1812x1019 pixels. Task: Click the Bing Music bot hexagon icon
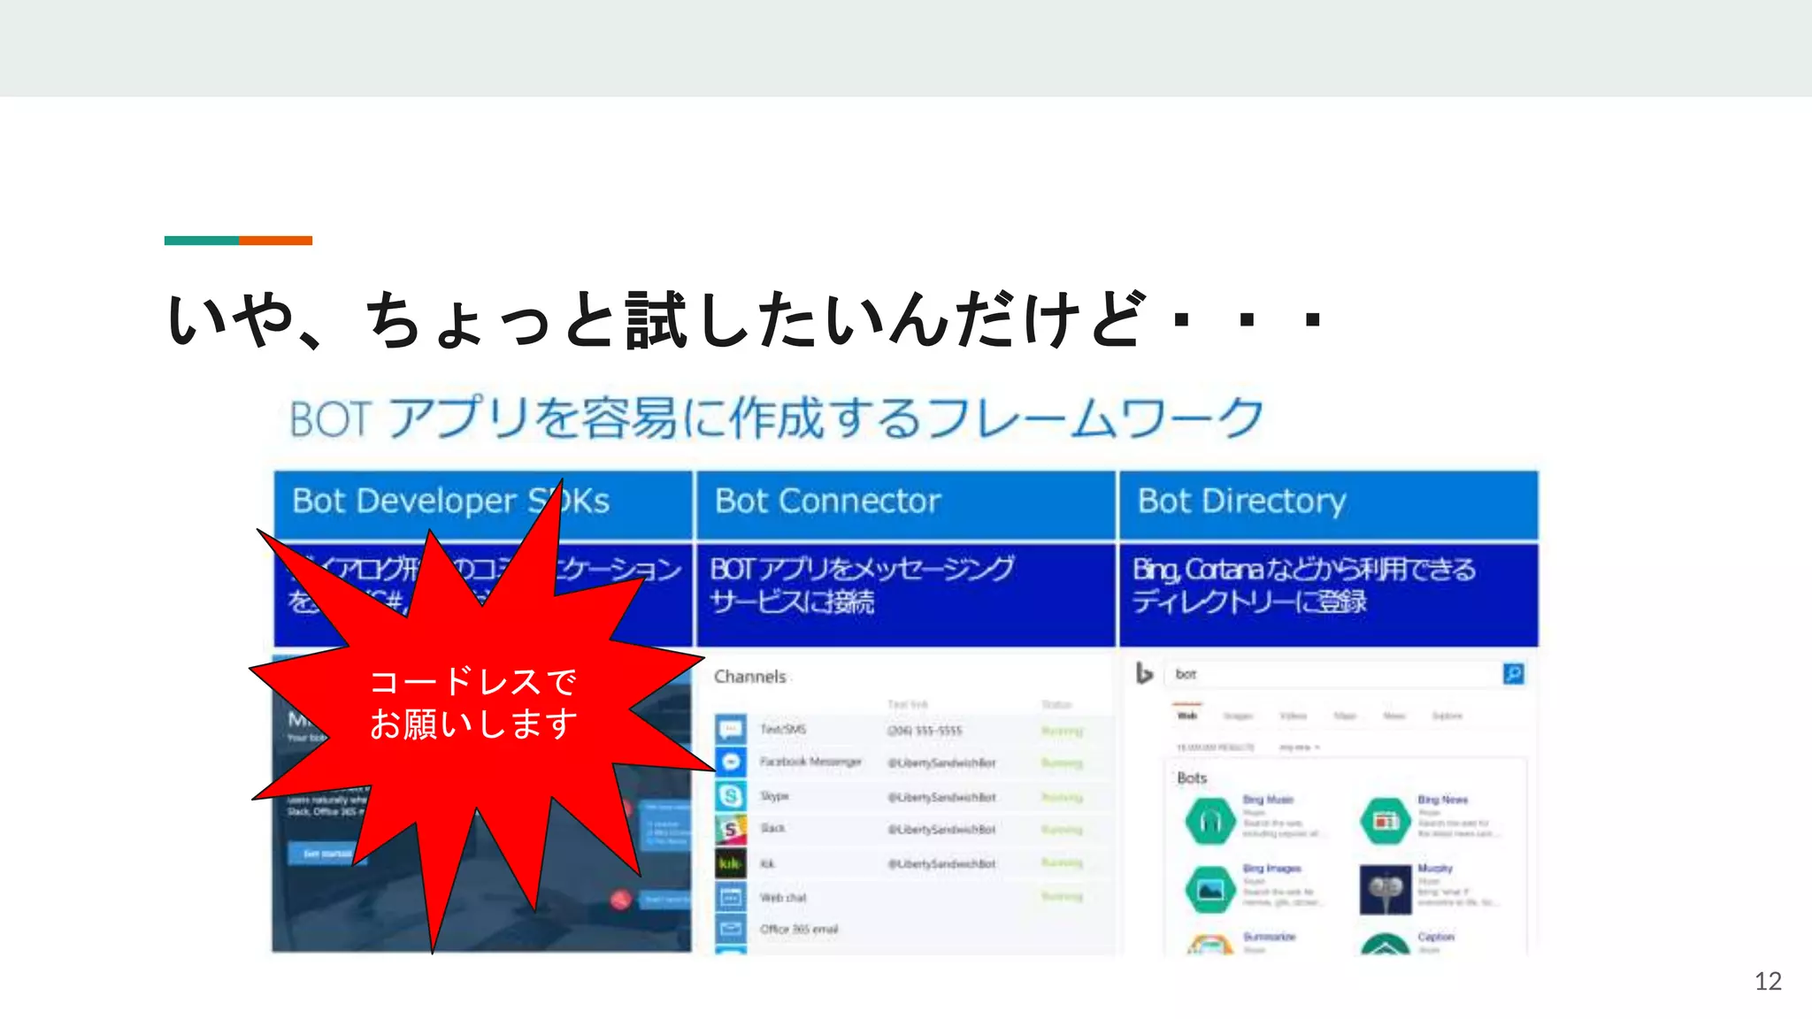point(1210,821)
